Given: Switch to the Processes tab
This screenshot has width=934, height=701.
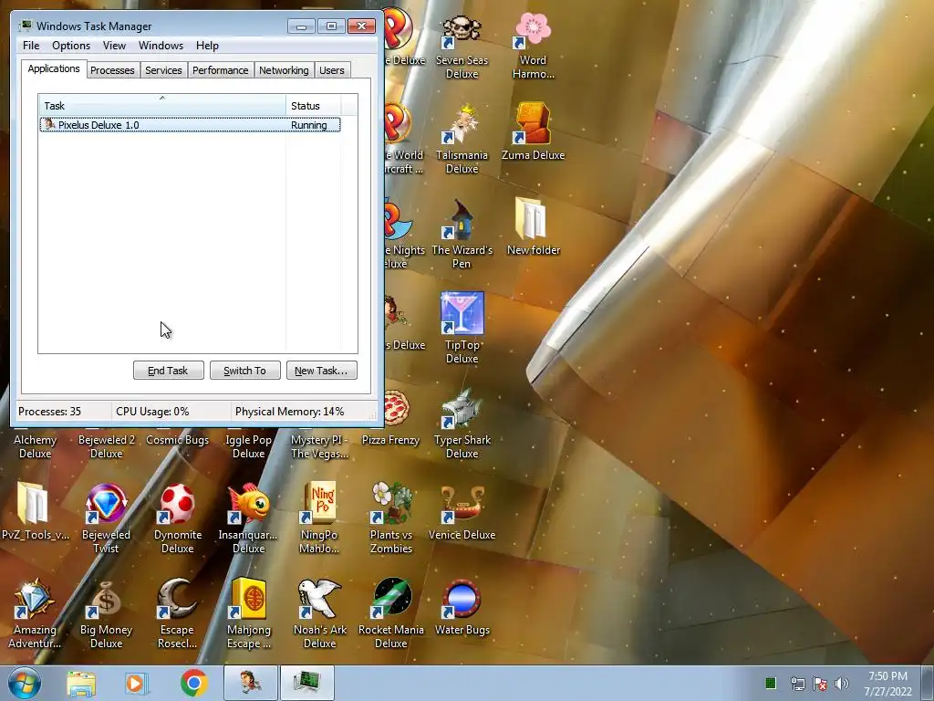Looking at the screenshot, I should point(112,70).
